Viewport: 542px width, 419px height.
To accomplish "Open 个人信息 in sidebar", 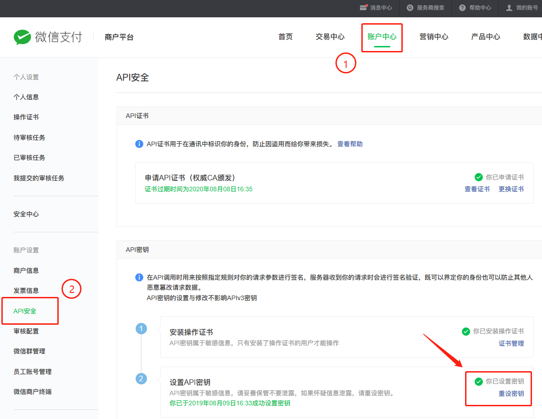I will click(26, 97).
